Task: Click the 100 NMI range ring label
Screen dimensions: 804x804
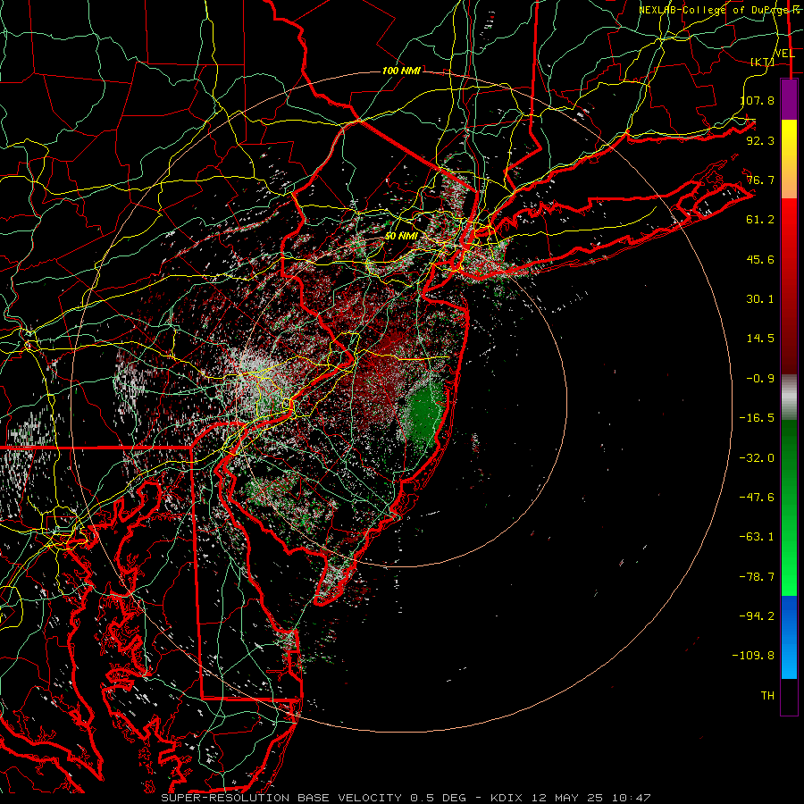Action: tap(401, 71)
